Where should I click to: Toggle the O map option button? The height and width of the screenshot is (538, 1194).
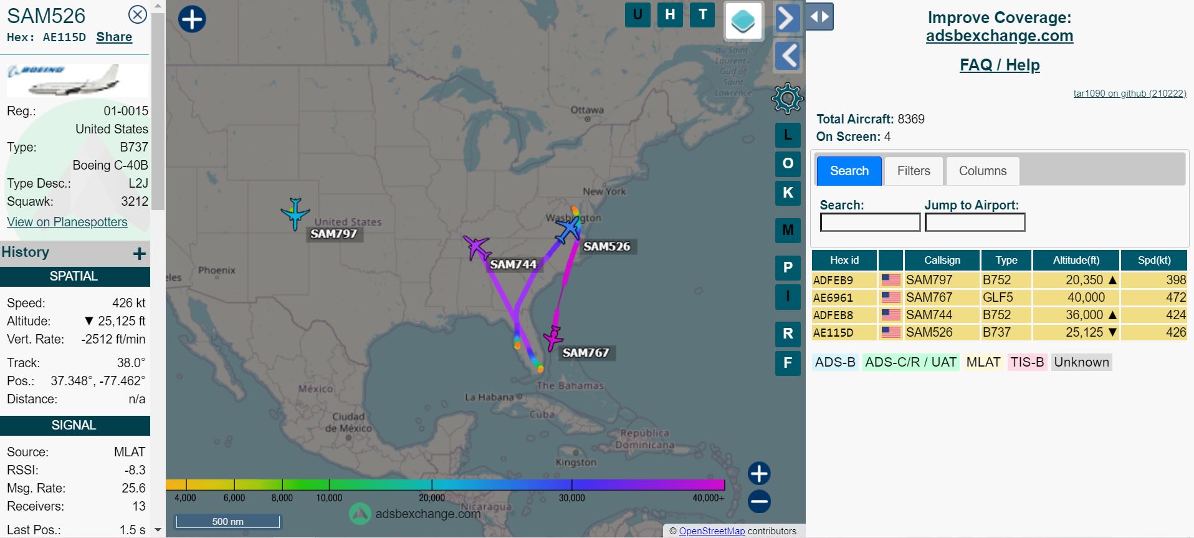pyautogui.click(x=788, y=163)
